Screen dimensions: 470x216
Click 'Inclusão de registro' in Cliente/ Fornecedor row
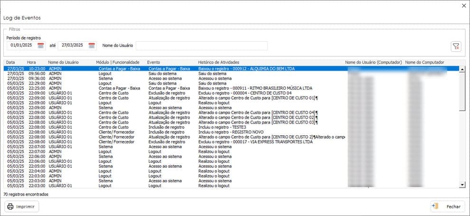point(167,132)
